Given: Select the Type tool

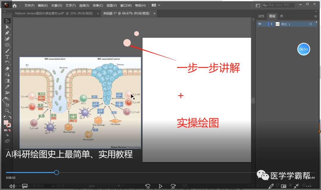Looking at the screenshot, I should pyautogui.click(x=7, y=57).
